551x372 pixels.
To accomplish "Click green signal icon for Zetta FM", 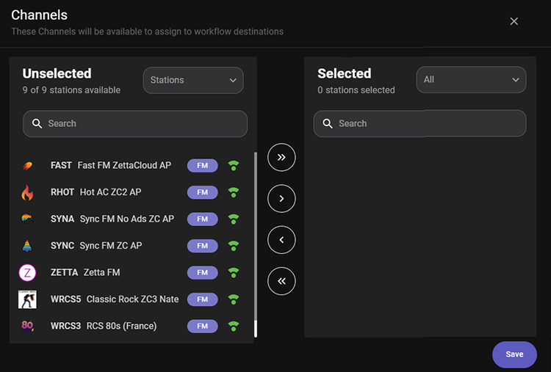I will click(x=234, y=273).
